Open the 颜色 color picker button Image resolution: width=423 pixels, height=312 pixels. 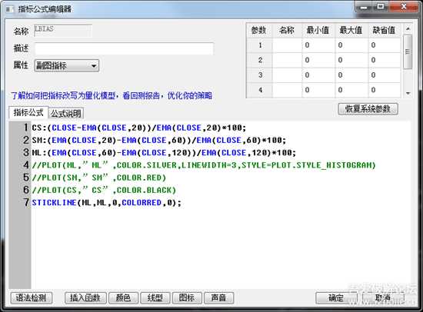(x=123, y=298)
